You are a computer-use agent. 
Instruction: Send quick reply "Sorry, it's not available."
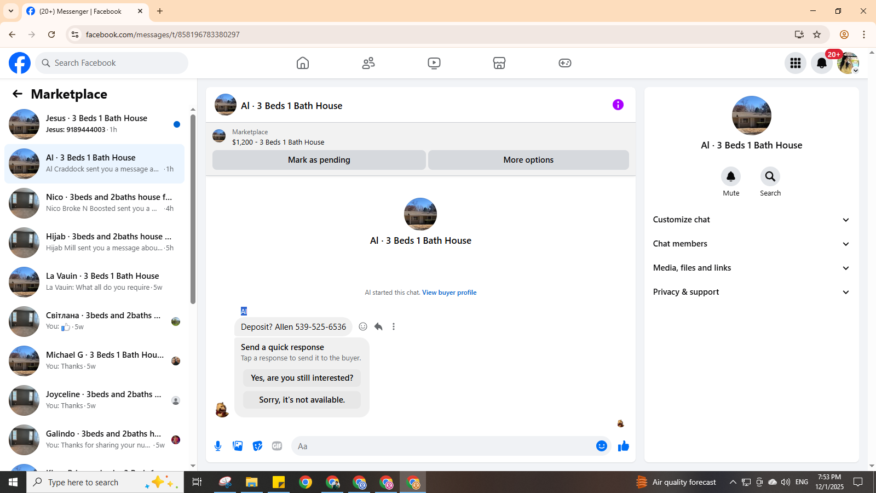click(302, 400)
